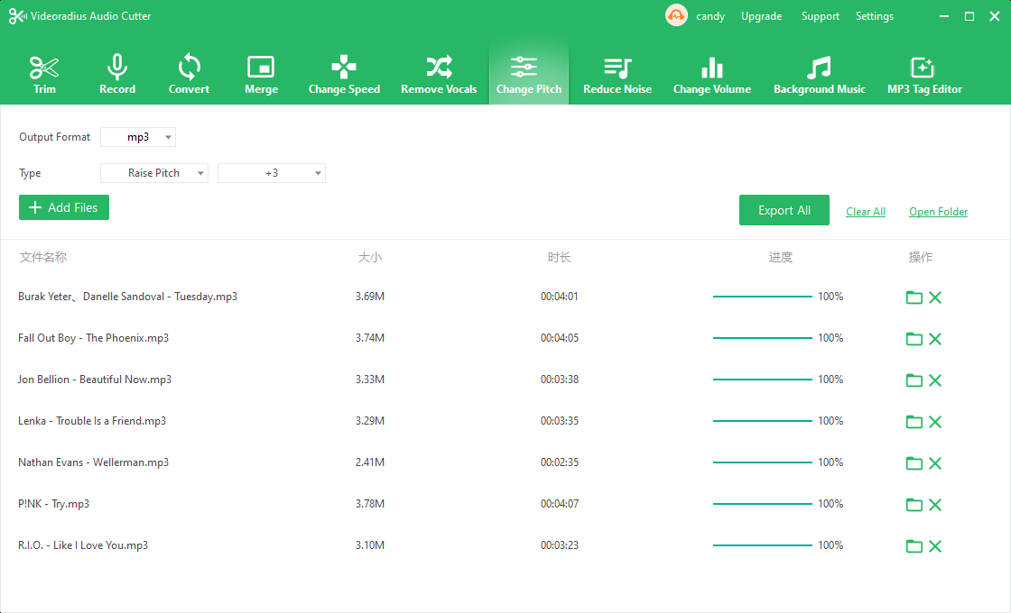Expand the Raise Pitch type dropdown
Screen dimensions: 1011x613
coord(154,173)
